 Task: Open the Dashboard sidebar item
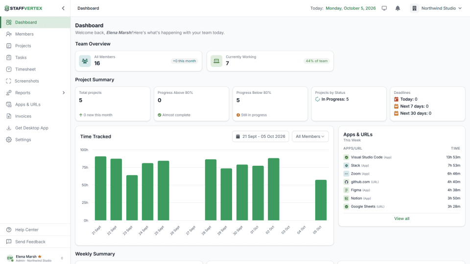(35, 22)
